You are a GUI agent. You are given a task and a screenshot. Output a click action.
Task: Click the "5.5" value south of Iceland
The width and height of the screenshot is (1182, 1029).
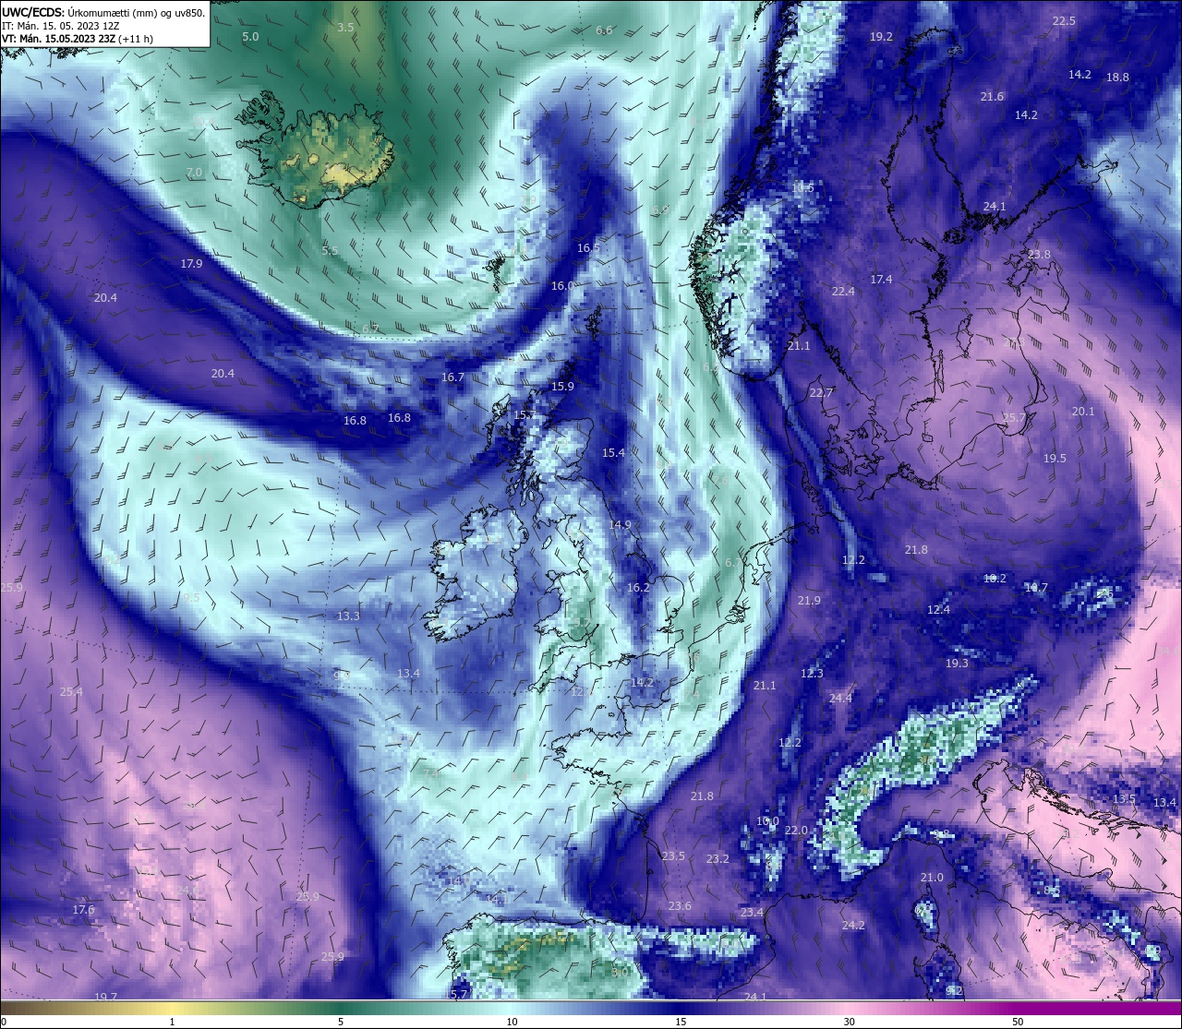[x=330, y=251]
